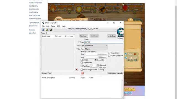Click green plus under rubies counter

134,12
